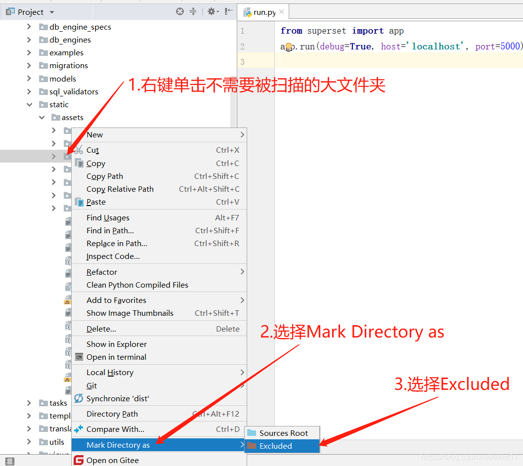
Task: Select Open on Gitee
Action: (x=160, y=460)
